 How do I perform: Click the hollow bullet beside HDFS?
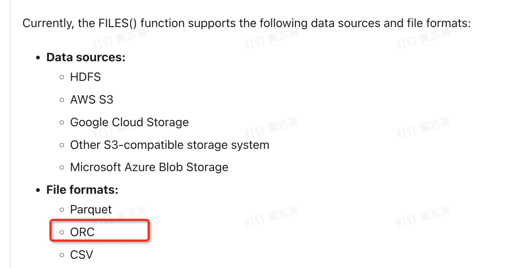pyautogui.click(x=62, y=77)
